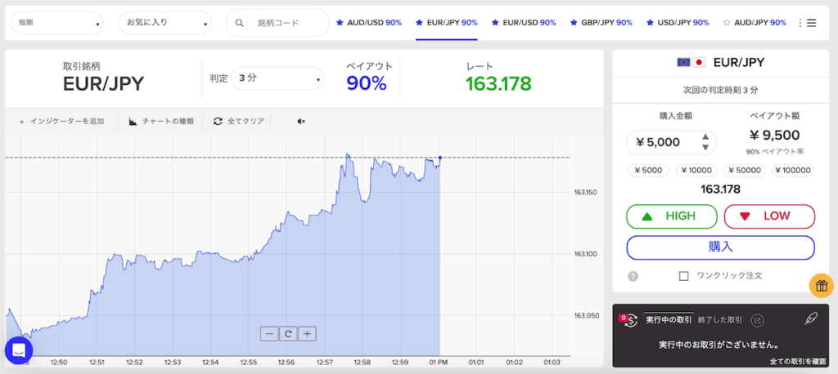Open the 判定 3分 dropdown
The width and height of the screenshot is (838, 374).
pyautogui.click(x=277, y=78)
